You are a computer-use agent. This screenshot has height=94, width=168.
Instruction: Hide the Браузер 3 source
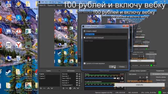click(x=77, y=81)
